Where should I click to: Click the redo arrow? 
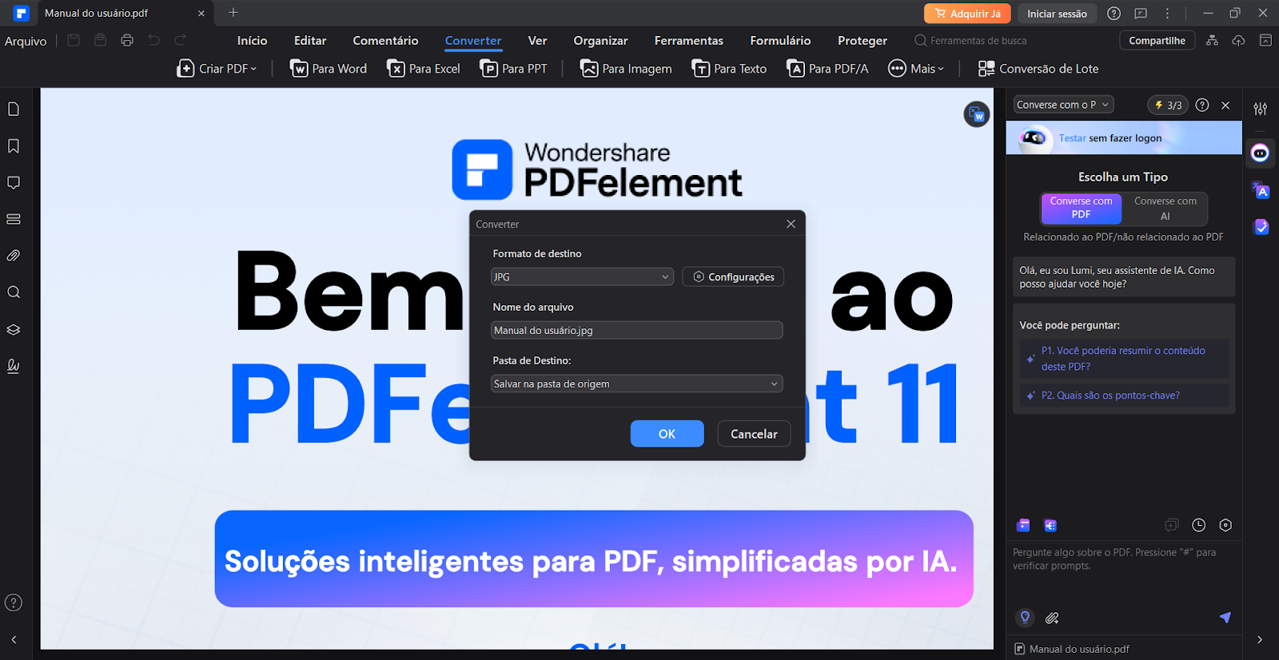pyautogui.click(x=181, y=40)
